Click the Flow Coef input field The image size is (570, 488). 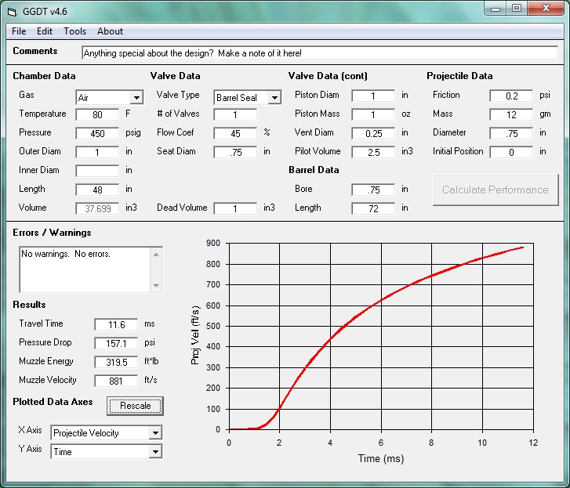235,133
